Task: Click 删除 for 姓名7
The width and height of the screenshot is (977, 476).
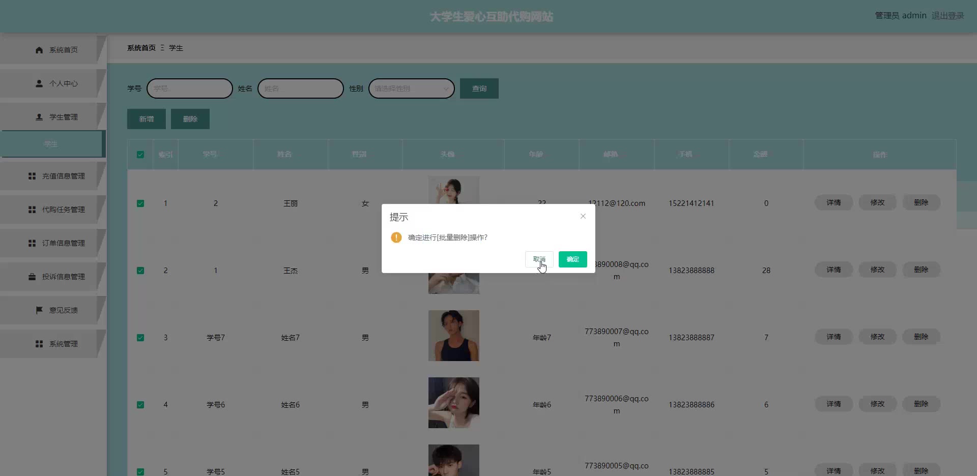Action: (921, 337)
